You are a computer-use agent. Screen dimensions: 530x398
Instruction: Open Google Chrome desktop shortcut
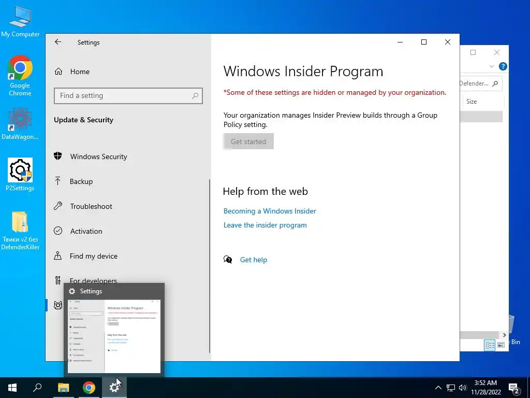(20, 76)
